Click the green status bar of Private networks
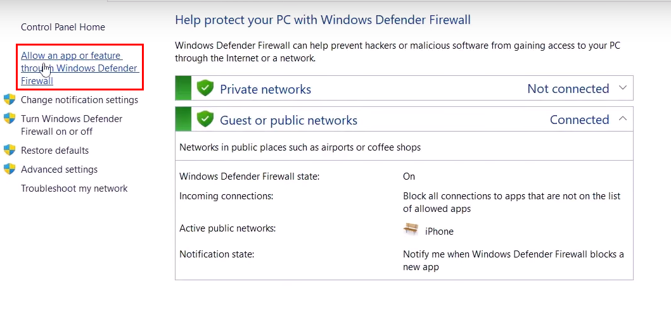The height and width of the screenshot is (334, 671). click(x=183, y=89)
